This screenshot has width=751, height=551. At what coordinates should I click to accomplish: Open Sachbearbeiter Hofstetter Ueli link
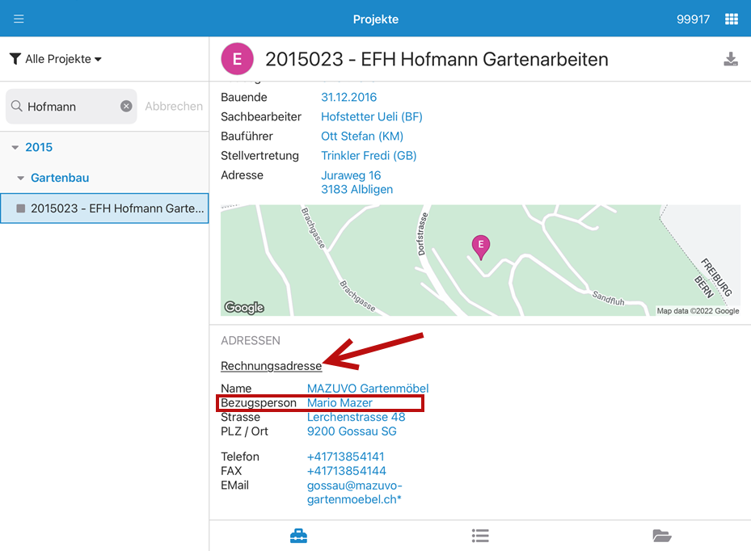point(371,116)
